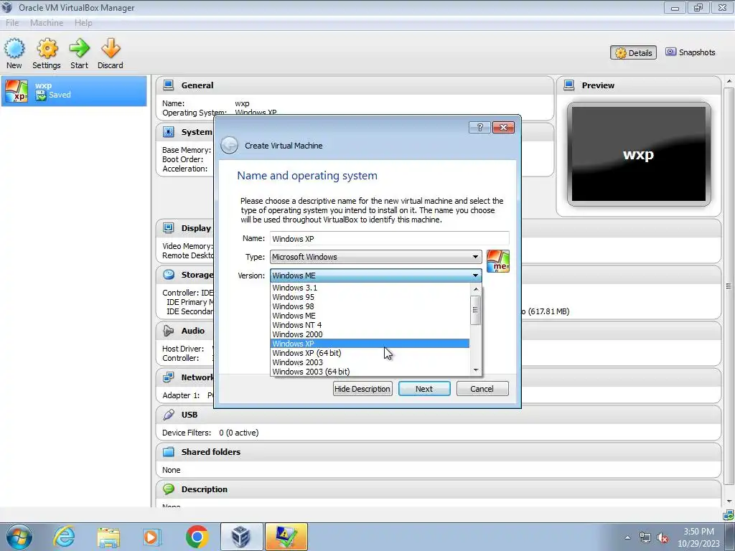Viewport: 735px width, 551px height.
Task: Click the green Start arrow icon
Action: (x=79, y=48)
